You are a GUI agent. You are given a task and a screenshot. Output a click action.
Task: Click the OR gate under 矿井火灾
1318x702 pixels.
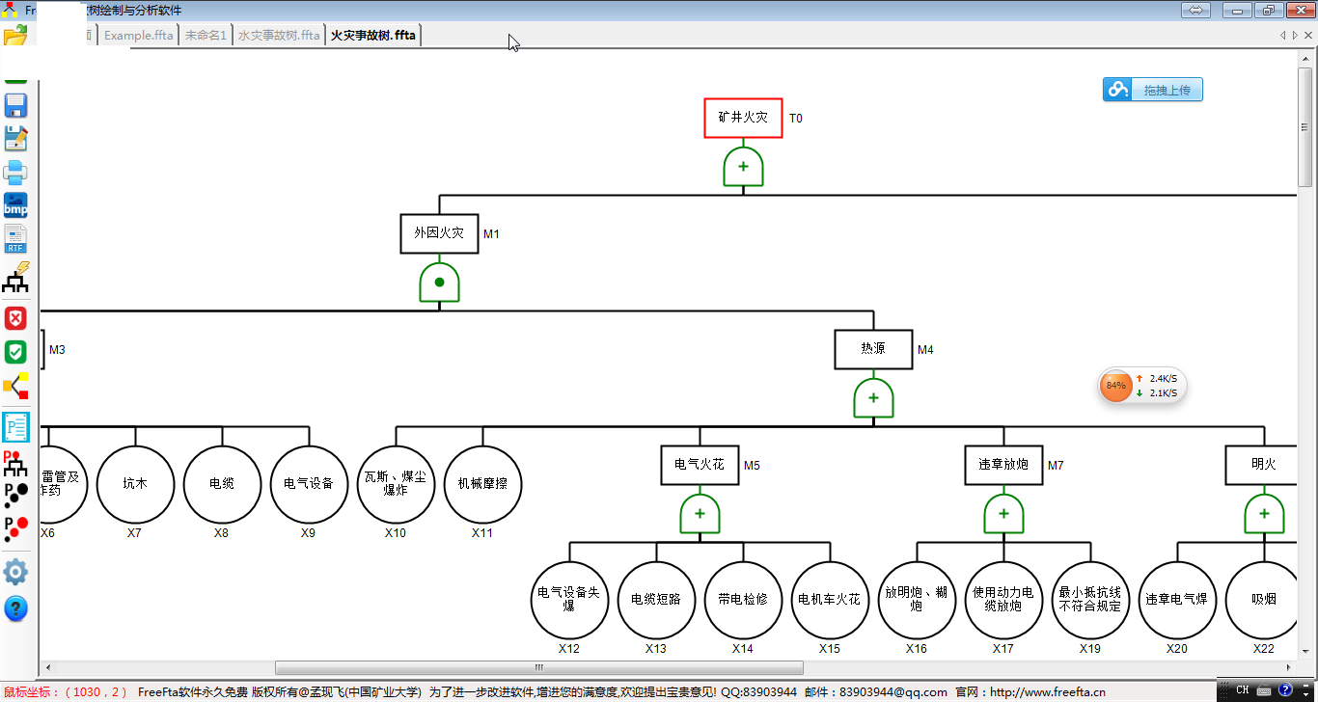[x=743, y=167]
